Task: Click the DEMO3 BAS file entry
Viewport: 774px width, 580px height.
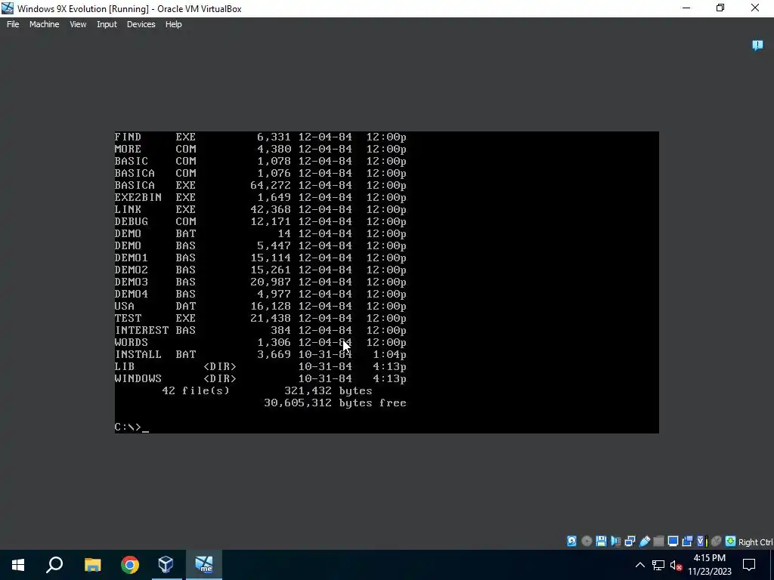Action: [260, 282]
